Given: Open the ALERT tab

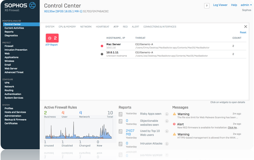Looking at the screenshot, I should tap(135, 27).
